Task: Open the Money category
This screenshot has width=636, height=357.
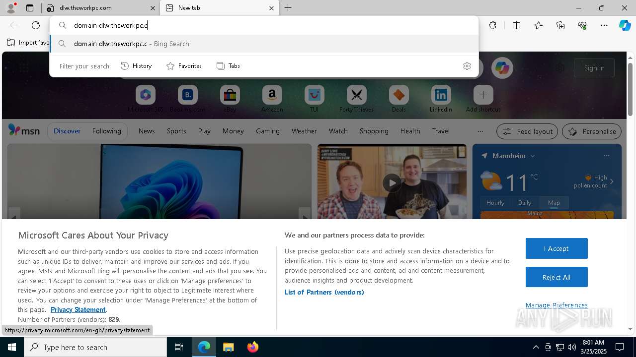Action: click(x=233, y=131)
